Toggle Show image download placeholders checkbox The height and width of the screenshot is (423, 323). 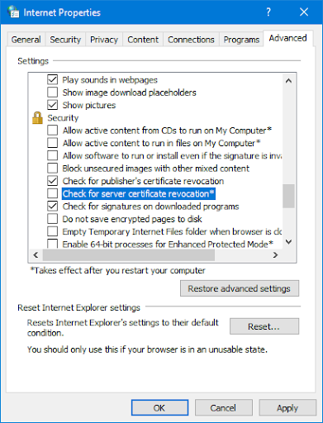tap(52, 93)
